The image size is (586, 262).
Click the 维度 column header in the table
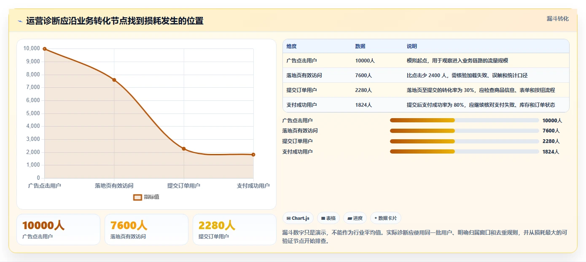(291, 46)
